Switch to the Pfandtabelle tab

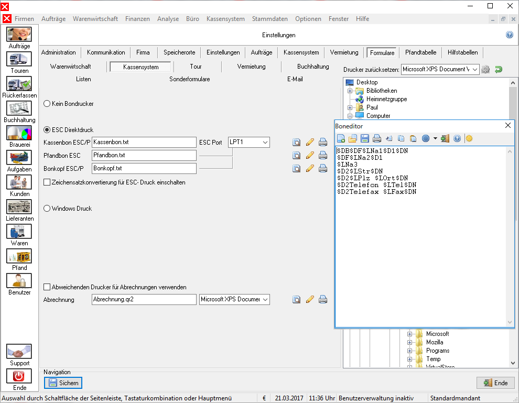pyautogui.click(x=420, y=52)
